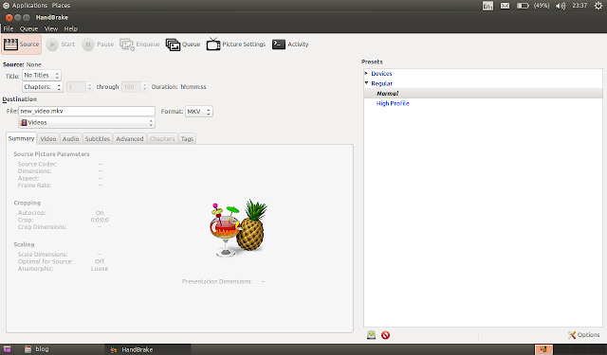
Task: Select the Normal preset
Action: (x=483, y=93)
